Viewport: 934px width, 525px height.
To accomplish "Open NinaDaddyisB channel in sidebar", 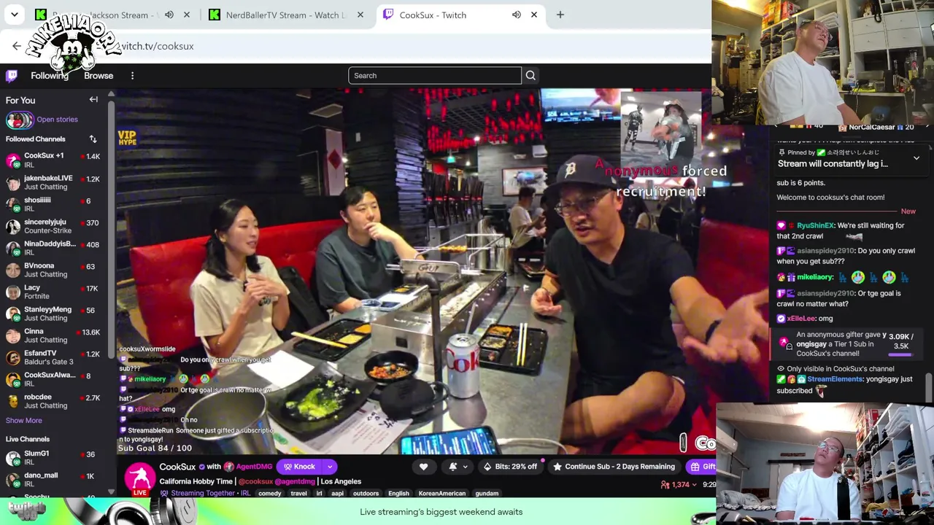I will click(55, 248).
